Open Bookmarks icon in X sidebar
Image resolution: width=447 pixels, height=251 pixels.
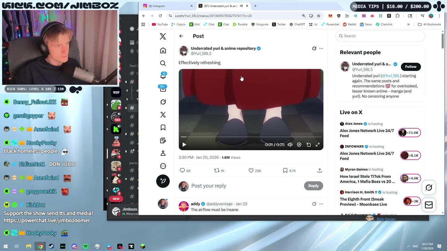point(163,128)
